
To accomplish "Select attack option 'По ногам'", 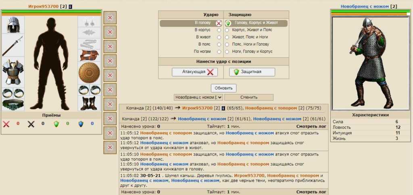I will click(x=219, y=52).
